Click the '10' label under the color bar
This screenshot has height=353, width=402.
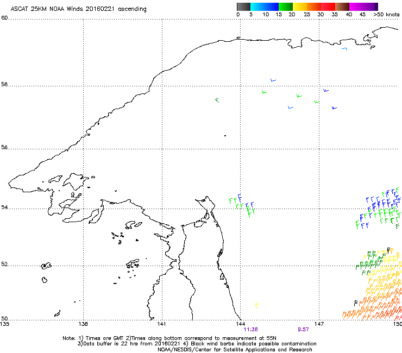pos(266,15)
